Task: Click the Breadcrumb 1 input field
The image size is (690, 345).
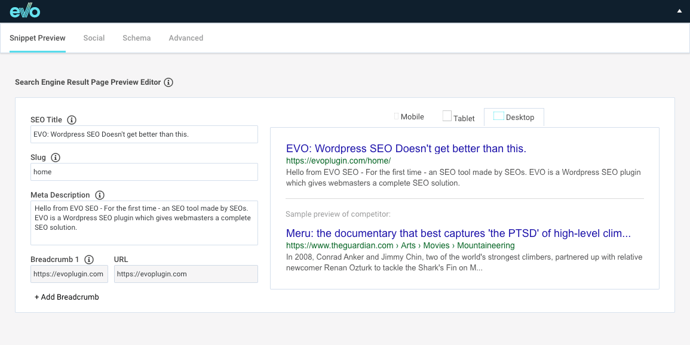Action: (x=69, y=274)
